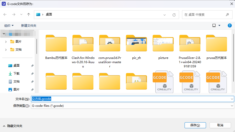This screenshot has width=235, height=132.
Task: Open the 保存类型 G-code files dropdown
Action: coord(132,106)
